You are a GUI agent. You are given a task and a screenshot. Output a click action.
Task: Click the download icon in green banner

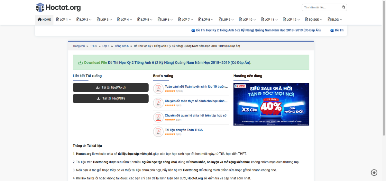click(x=80, y=63)
